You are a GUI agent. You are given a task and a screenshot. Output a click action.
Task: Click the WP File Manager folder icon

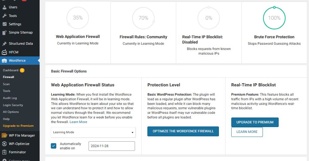click(x=4, y=135)
